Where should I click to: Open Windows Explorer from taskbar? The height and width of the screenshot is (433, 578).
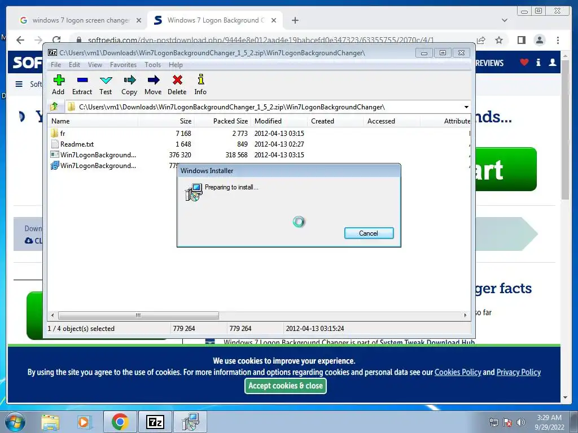point(50,422)
